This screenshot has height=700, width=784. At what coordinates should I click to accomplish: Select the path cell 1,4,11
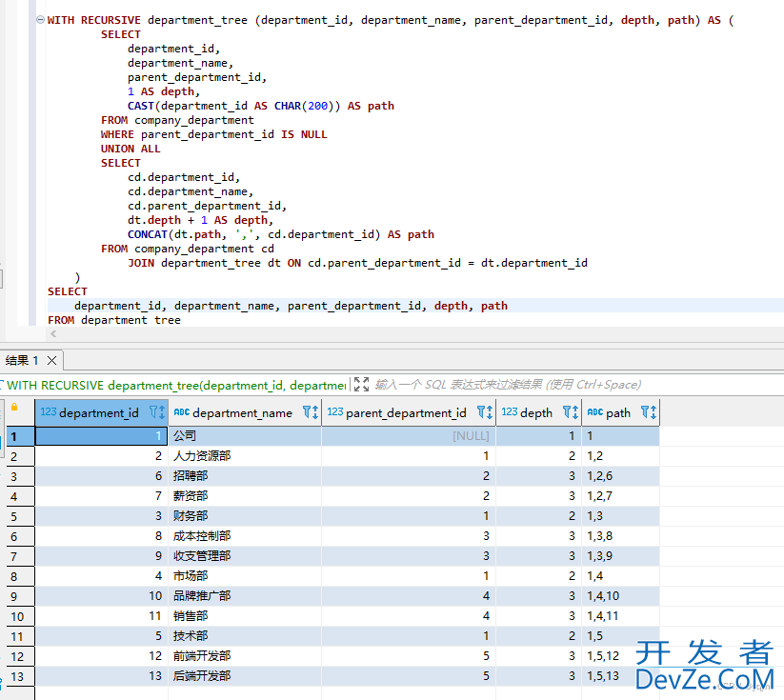point(620,616)
